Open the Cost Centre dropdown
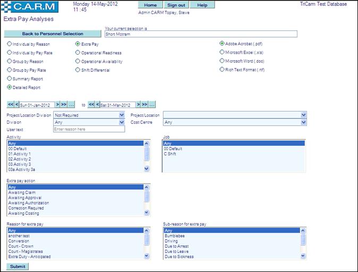 pyautogui.click(x=303, y=122)
